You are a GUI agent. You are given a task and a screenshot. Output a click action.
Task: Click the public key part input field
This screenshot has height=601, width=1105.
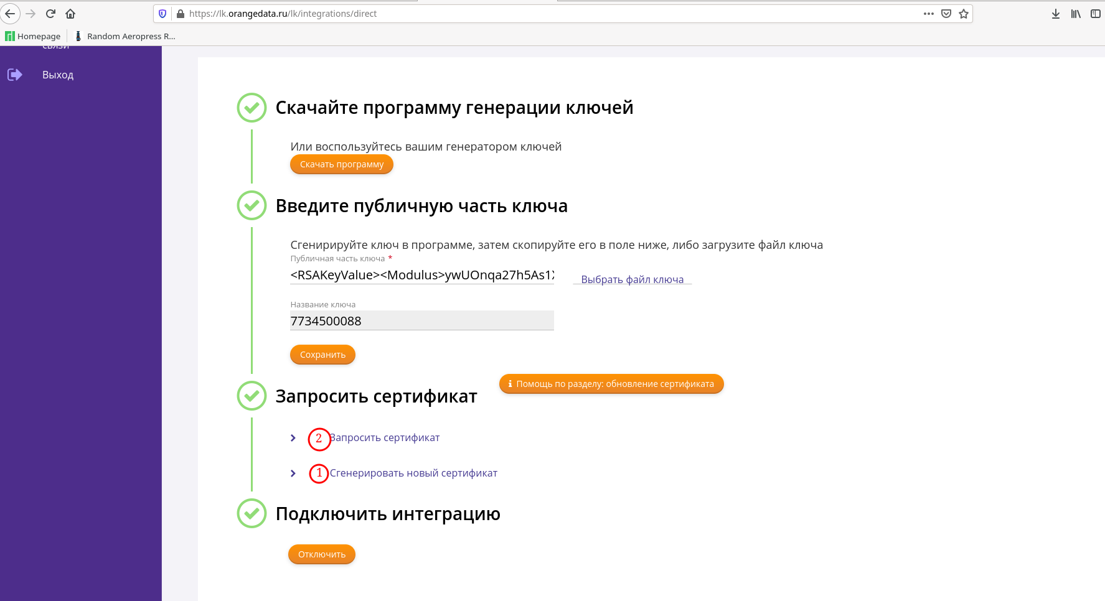[422, 275]
